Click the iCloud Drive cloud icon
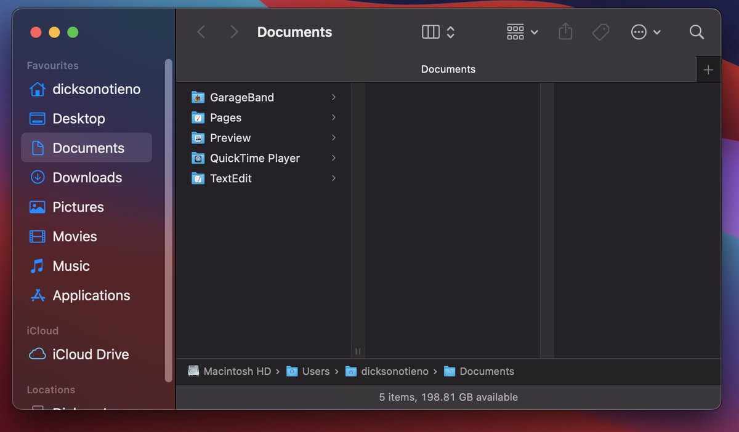Image resolution: width=739 pixels, height=432 pixels. (38, 354)
